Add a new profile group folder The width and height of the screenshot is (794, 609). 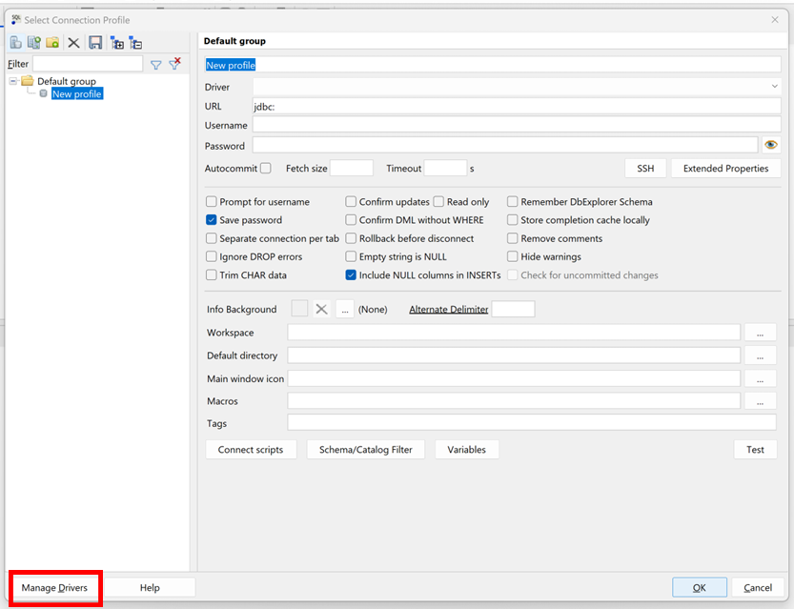click(52, 43)
